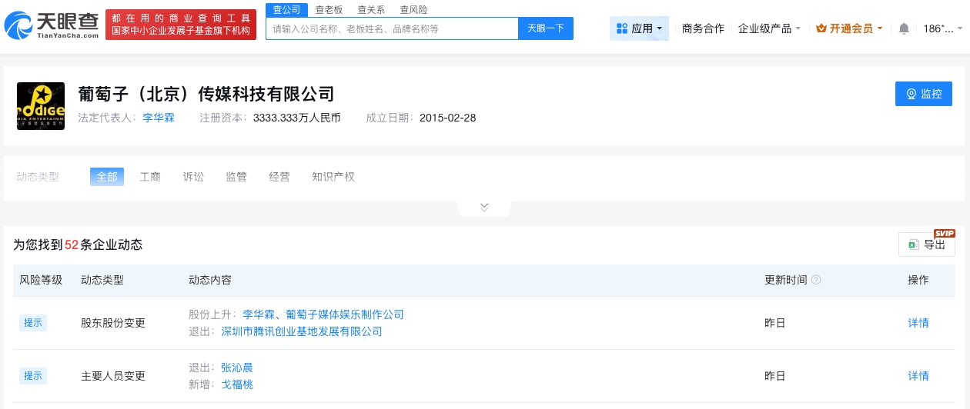This screenshot has height=409, width=970.
Task: Select the 查公司 search tab
Action: click(286, 9)
